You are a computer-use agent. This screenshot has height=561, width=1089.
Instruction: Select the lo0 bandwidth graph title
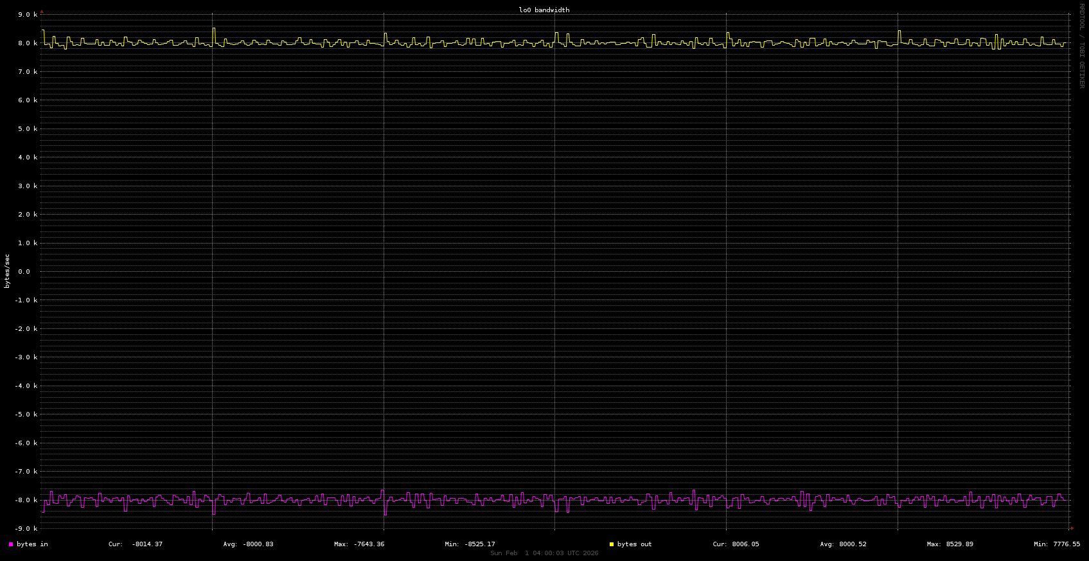[x=544, y=10]
